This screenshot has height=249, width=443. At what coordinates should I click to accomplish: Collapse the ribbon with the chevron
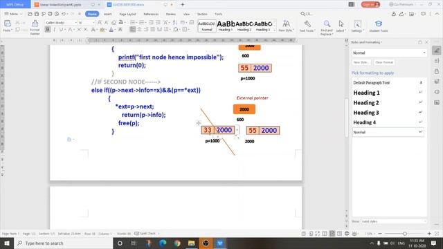[x=437, y=14]
